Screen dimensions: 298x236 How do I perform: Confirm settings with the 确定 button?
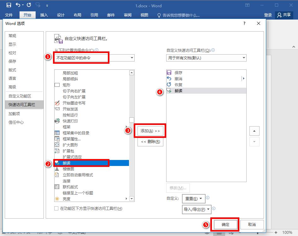(x=225, y=224)
